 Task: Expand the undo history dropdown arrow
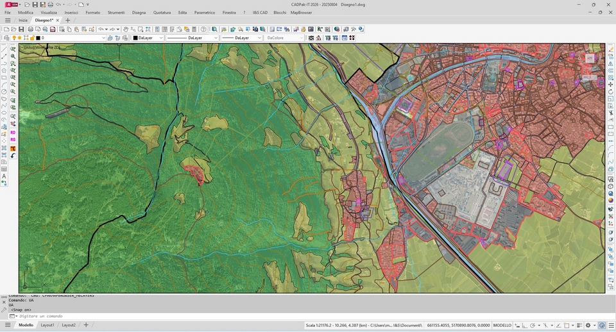(x=106, y=29)
